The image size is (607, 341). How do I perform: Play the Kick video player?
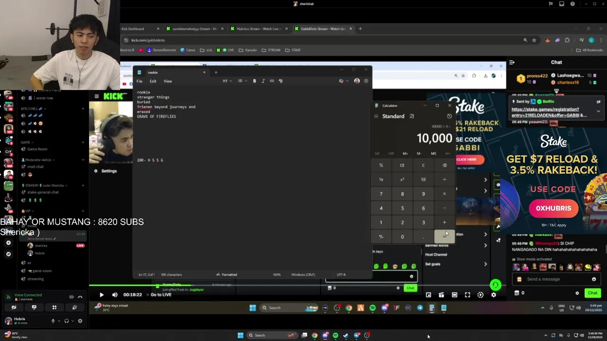101,295
